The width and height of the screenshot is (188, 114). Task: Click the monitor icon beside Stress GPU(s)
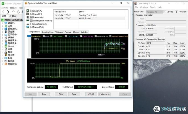tap(28, 27)
